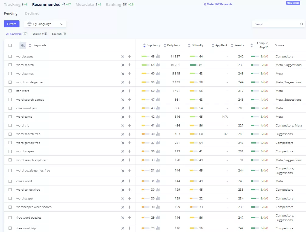Viewport: 306px width, 232px height.
Task: Click popularity bar for 'wordscapes' row
Action: [x=146, y=56]
